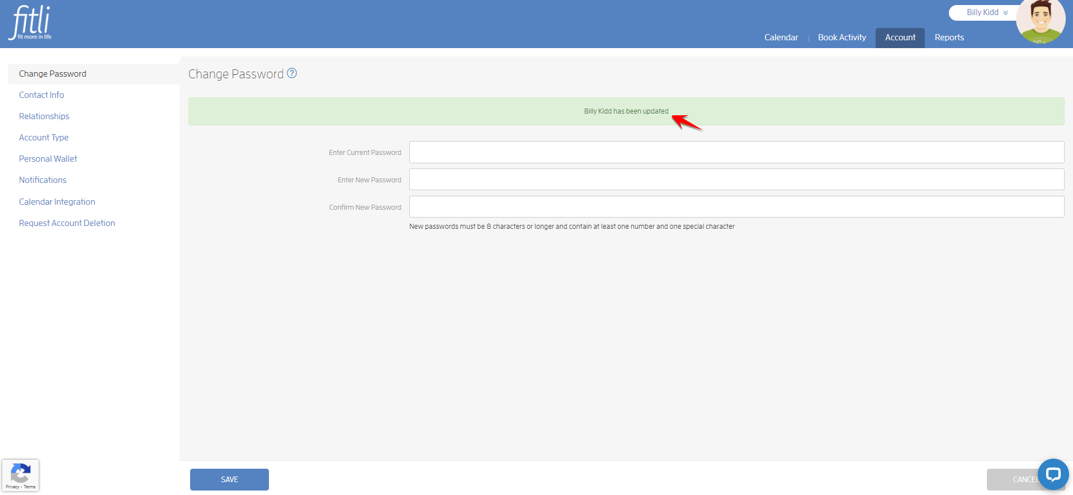
Task: Select the Account tab
Action: 900,37
